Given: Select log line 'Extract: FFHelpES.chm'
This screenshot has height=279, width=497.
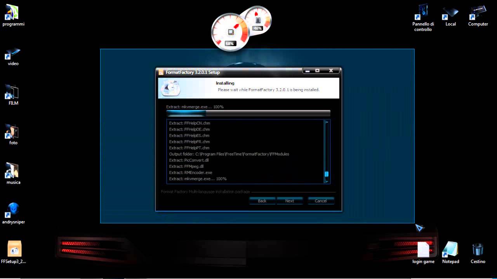Looking at the screenshot, I should coord(189,136).
